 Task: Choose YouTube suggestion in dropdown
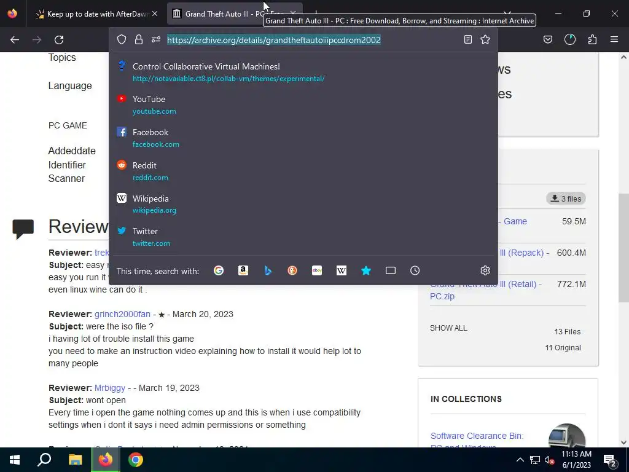click(x=303, y=104)
